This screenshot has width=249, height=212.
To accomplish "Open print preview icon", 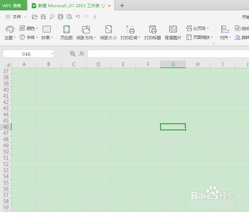I will [69, 17].
